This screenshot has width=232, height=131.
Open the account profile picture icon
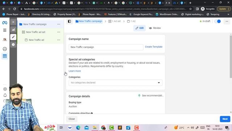(5, 40)
